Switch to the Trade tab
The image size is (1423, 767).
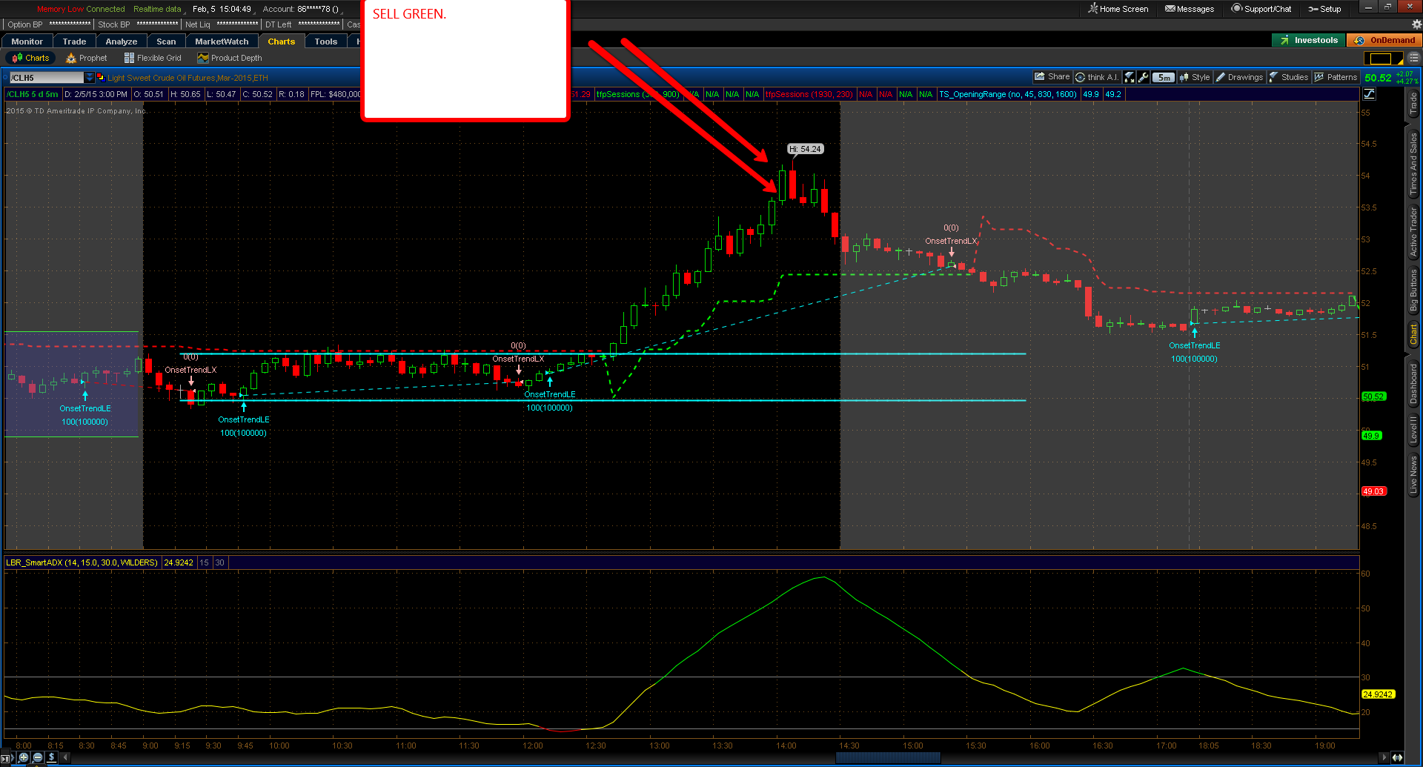[x=74, y=41]
